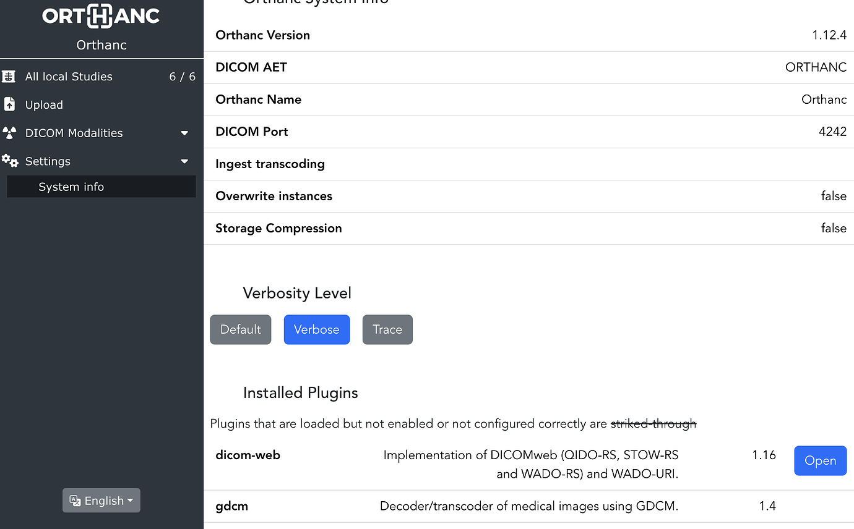Select the Upload file icon
The width and height of the screenshot is (854, 529).
(x=10, y=104)
